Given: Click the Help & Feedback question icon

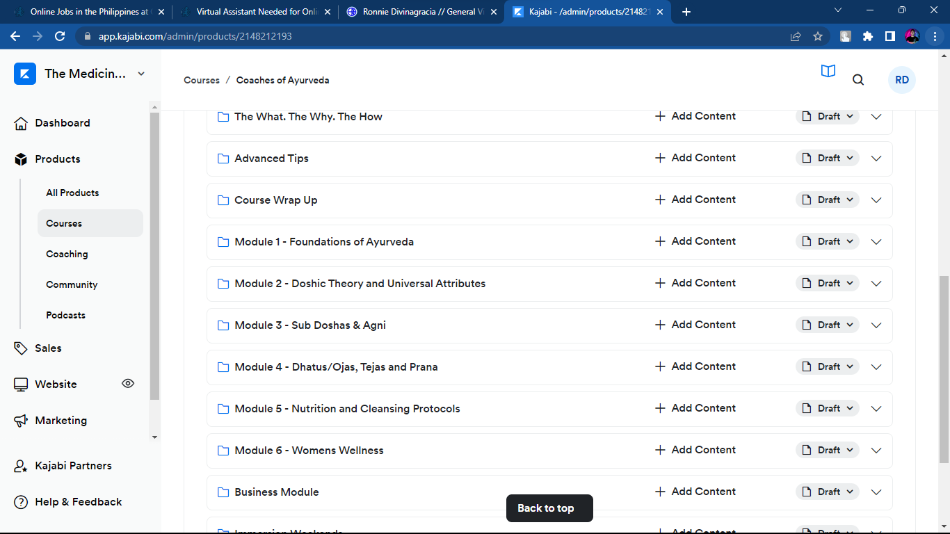Looking at the screenshot, I should [x=21, y=502].
